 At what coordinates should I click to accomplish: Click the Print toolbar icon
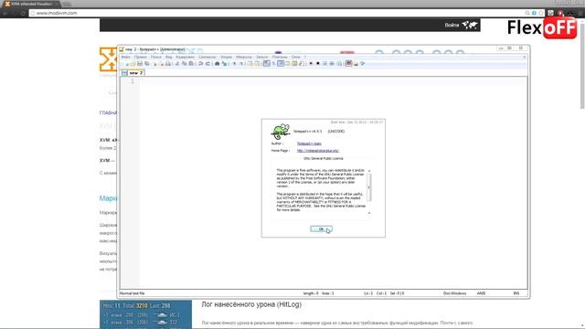[x=168, y=64]
